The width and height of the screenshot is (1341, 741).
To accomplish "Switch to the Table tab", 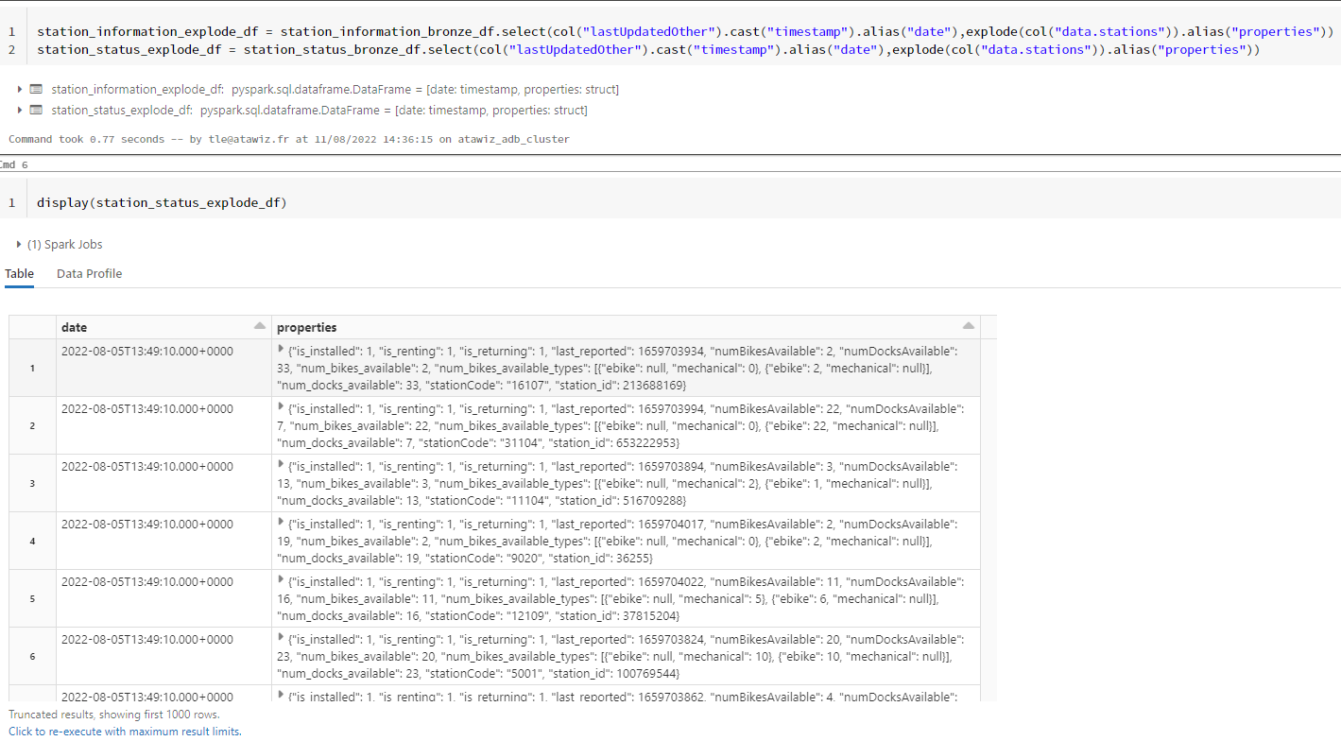I will coord(20,274).
